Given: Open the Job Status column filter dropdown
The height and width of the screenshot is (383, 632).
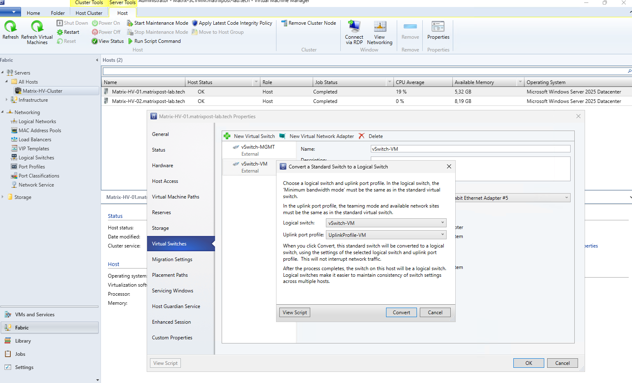Looking at the screenshot, I should (390, 82).
